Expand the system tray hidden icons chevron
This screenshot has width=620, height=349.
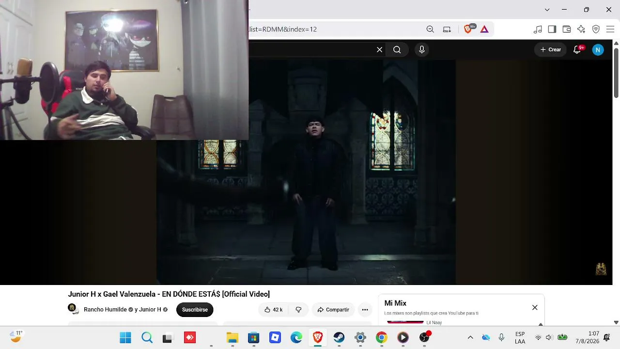(470, 337)
